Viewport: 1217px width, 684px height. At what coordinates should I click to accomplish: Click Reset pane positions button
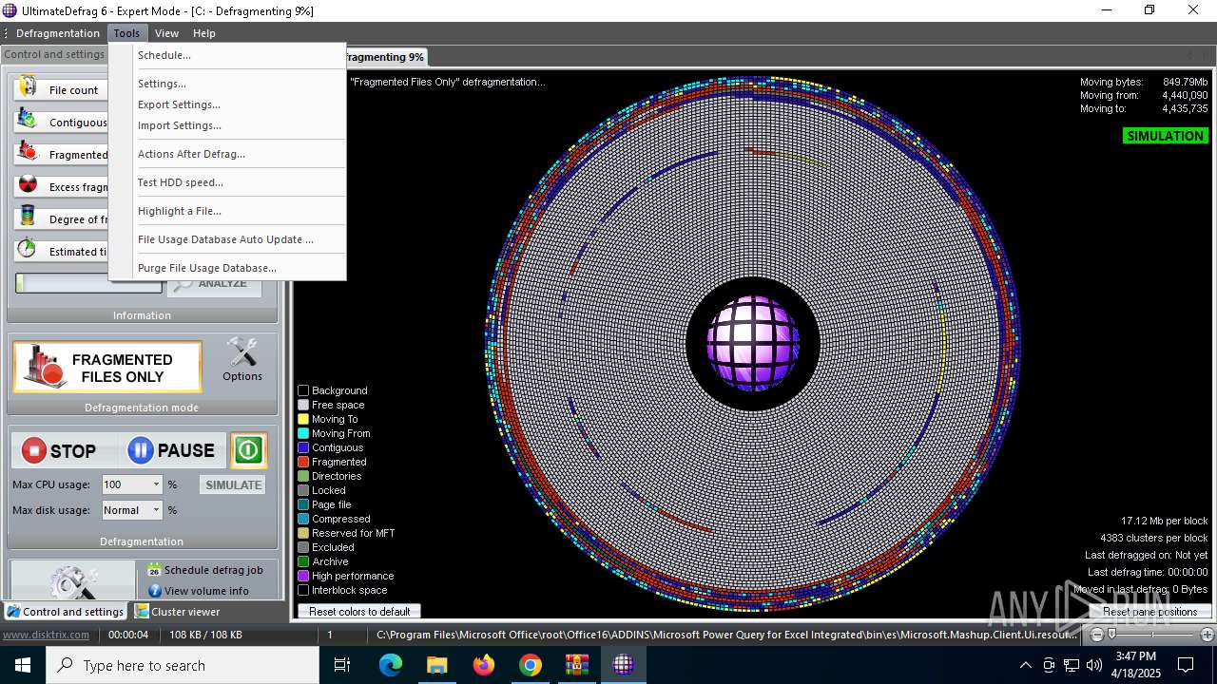[x=1149, y=612]
